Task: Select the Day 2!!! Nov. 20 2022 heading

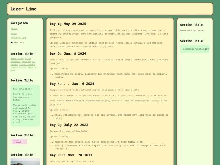Action: click(x=71, y=155)
